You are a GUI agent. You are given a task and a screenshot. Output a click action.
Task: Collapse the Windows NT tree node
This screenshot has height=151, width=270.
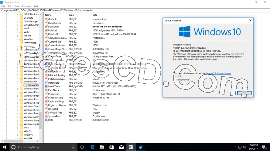[17, 82]
